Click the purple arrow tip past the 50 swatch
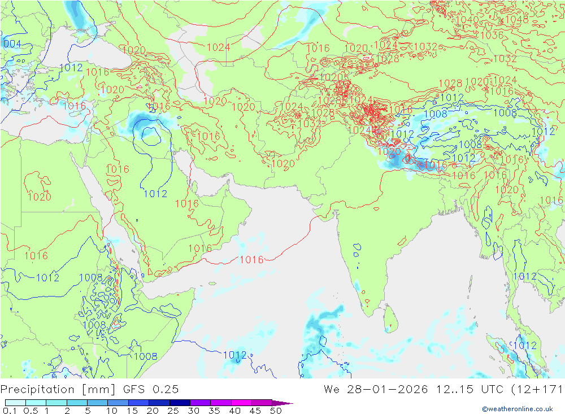 pyautogui.click(x=283, y=403)
